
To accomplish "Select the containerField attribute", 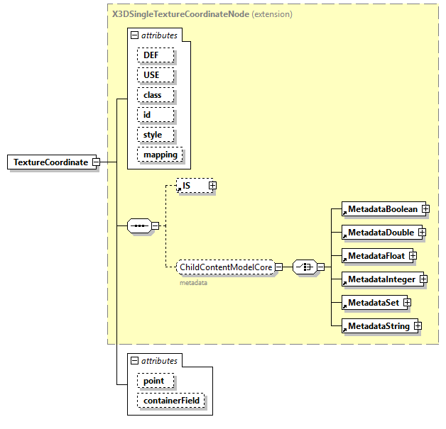I will pos(170,401).
